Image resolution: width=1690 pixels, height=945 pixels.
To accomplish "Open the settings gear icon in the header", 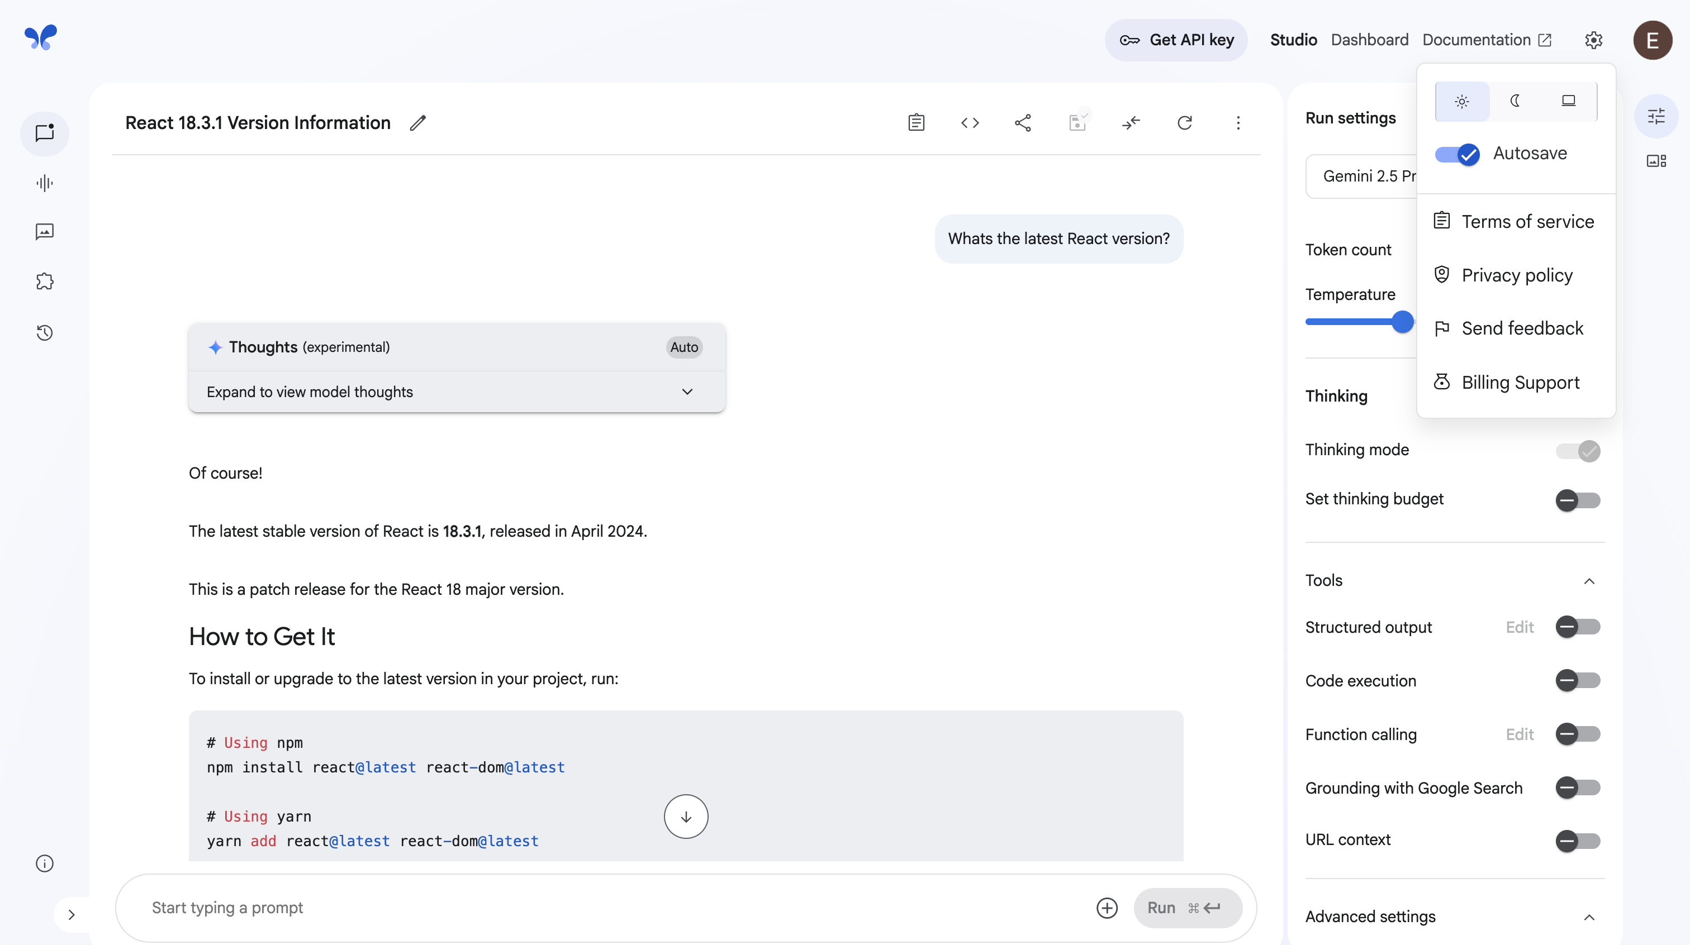I will click(x=1593, y=40).
